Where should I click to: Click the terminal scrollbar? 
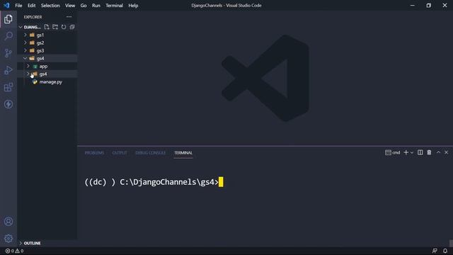[x=451, y=243]
